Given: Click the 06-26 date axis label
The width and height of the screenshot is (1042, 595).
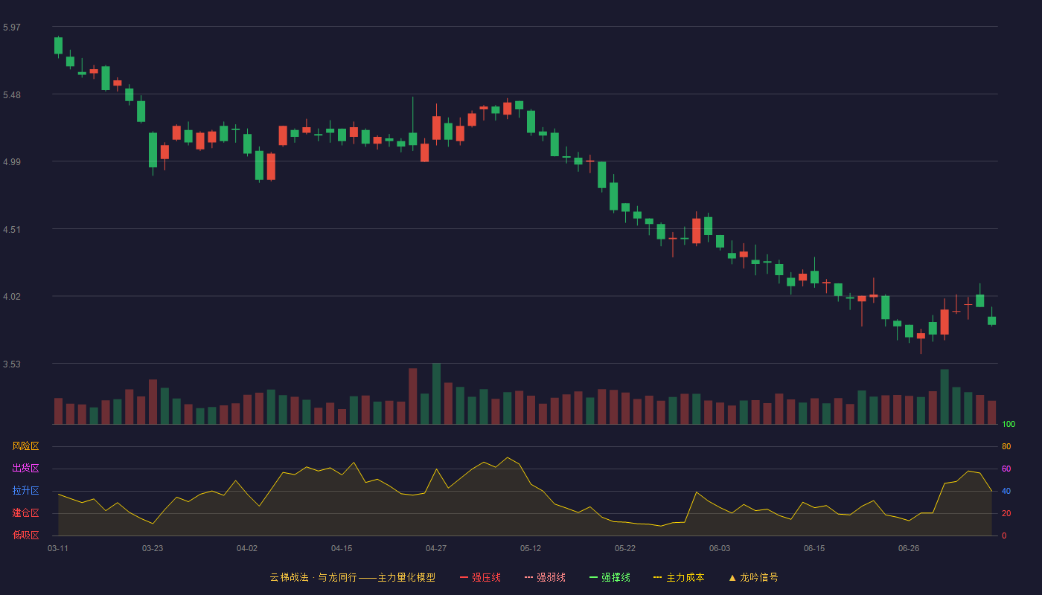Looking at the screenshot, I should click(x=909, y=548).
